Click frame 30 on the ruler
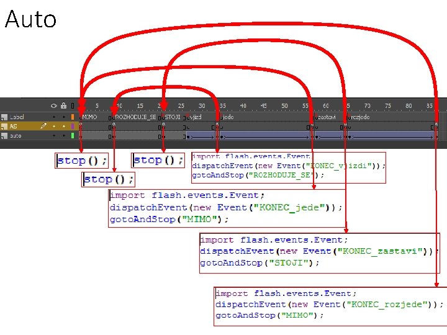Screen dimensions: 447x335 point(202,105)
